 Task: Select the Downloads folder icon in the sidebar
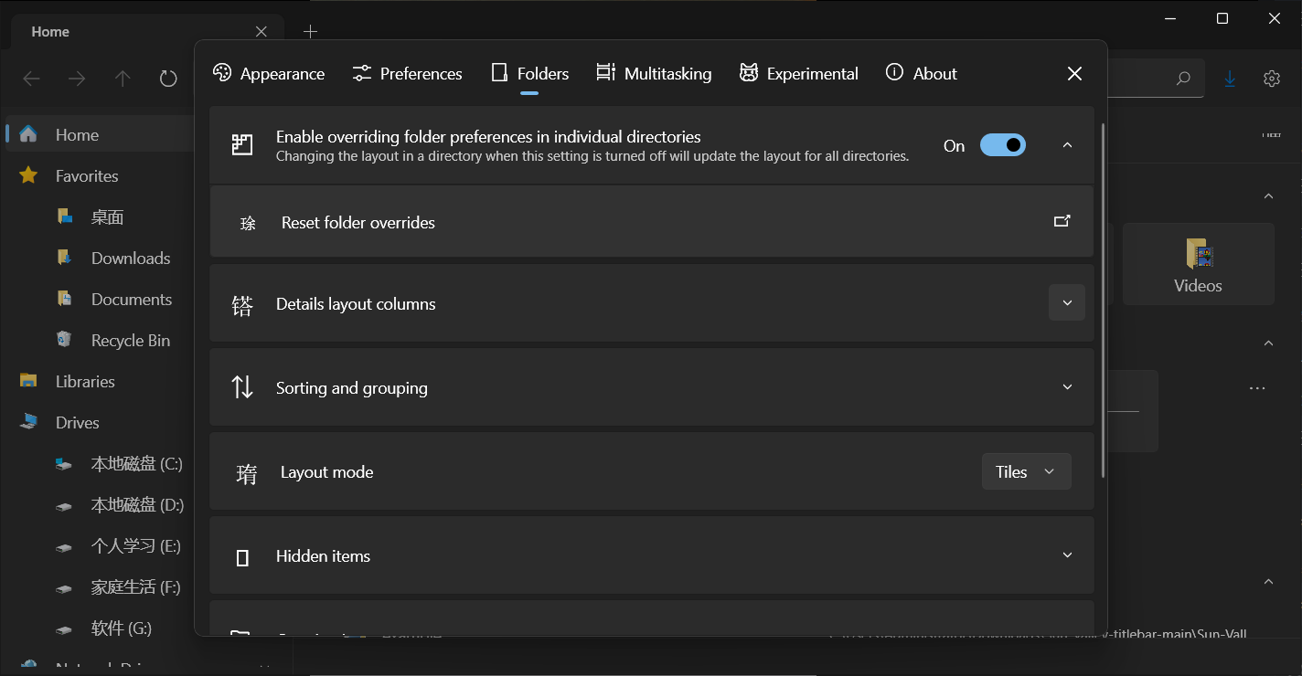[x=64, y=258]
